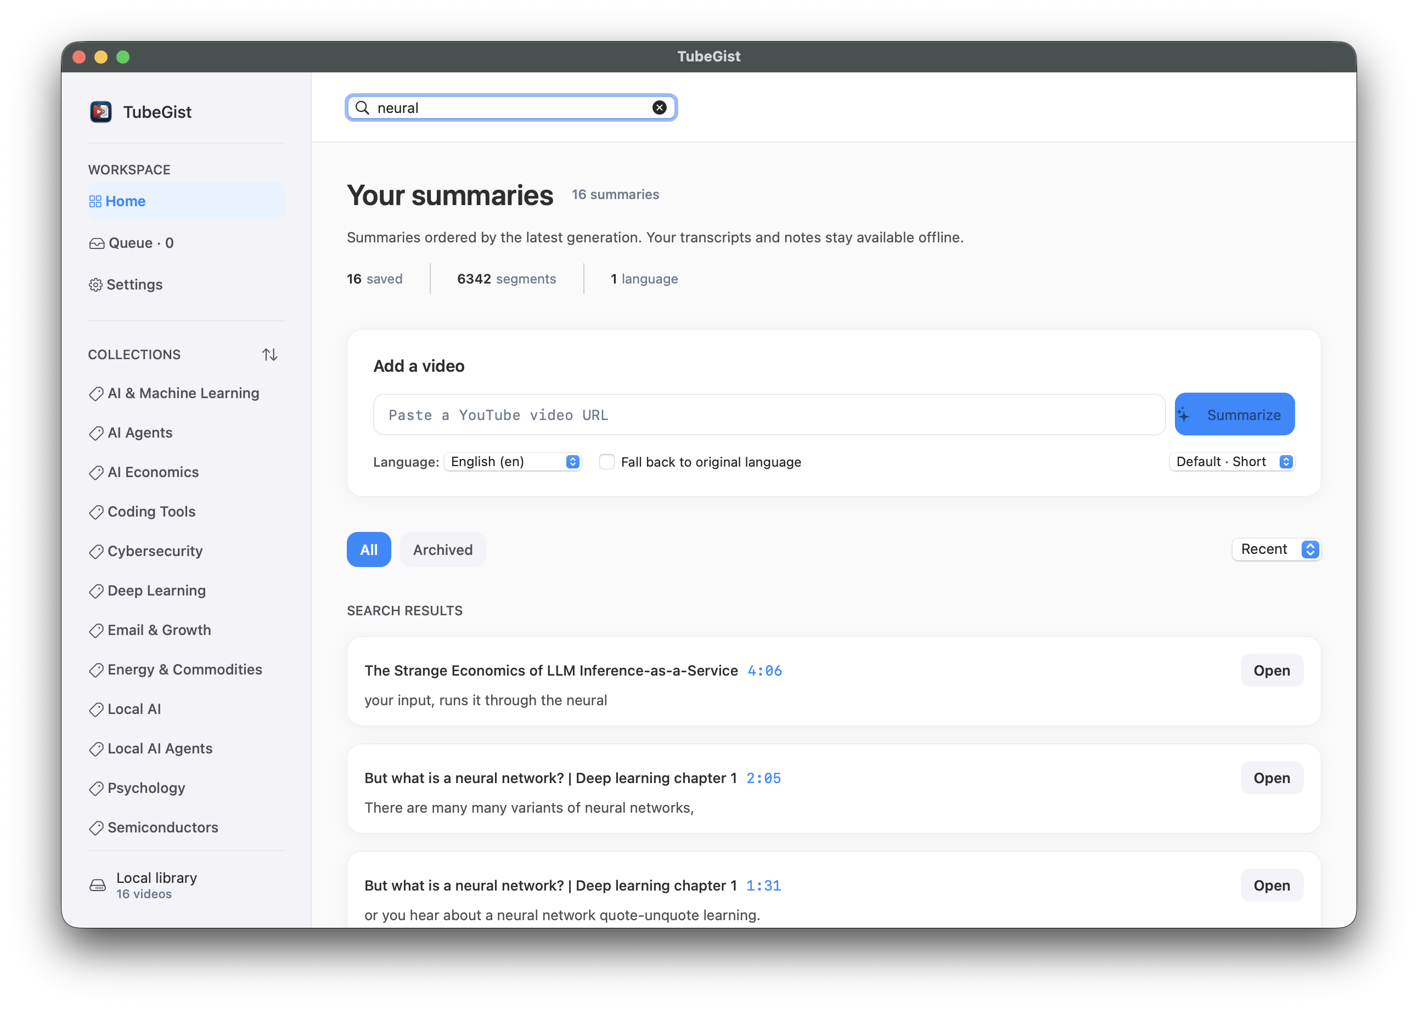Viewport: 1418px width, 1009px height.
Task: Click the 16 summaries count label
Action: [615, 195]
